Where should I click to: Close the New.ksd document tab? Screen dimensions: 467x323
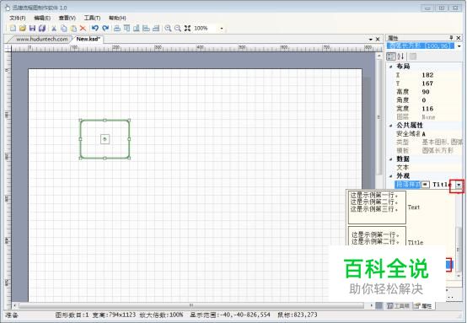click(x=378, y=40)
